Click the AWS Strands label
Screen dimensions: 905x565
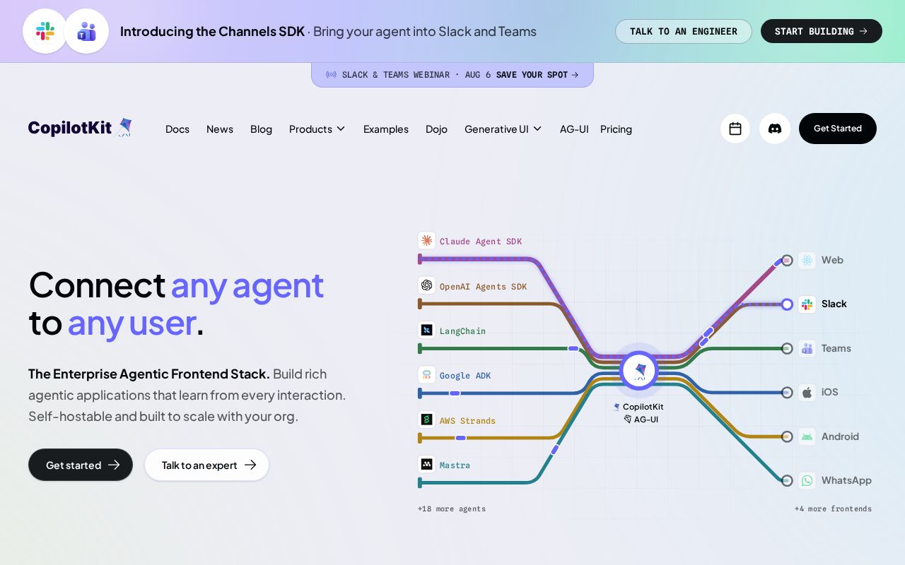coord(467,420)
